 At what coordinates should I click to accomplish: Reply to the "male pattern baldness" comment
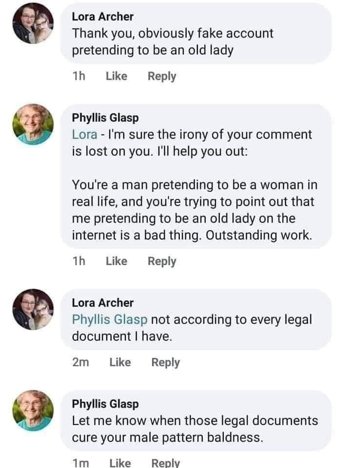166,463
